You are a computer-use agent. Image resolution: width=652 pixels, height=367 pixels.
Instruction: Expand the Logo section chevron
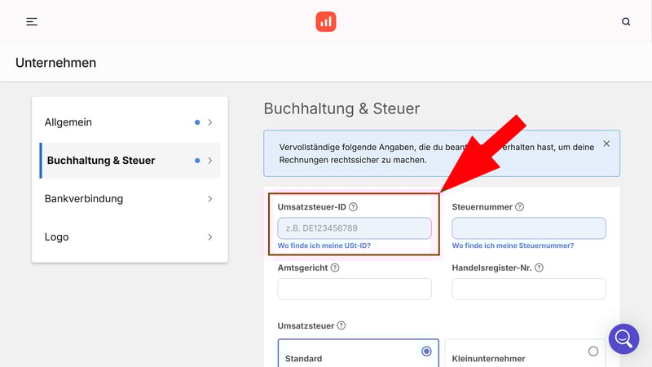point(209,237)
